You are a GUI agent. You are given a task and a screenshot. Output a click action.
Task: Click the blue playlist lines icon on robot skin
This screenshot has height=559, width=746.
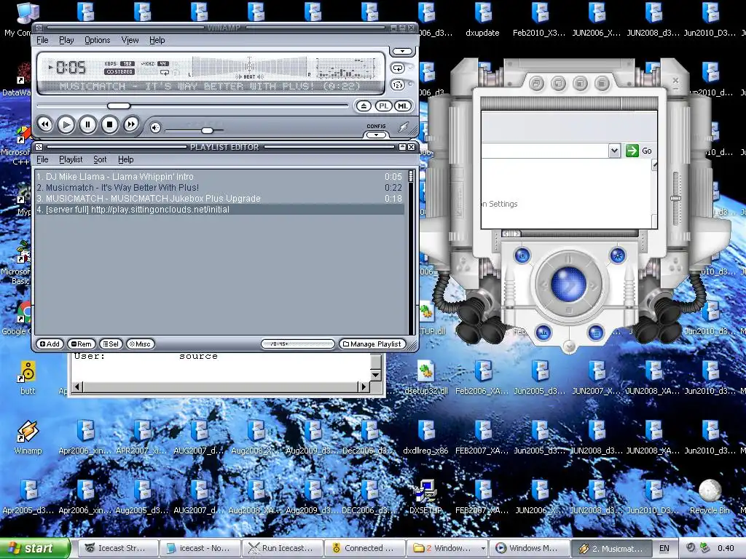coord(596,332)
